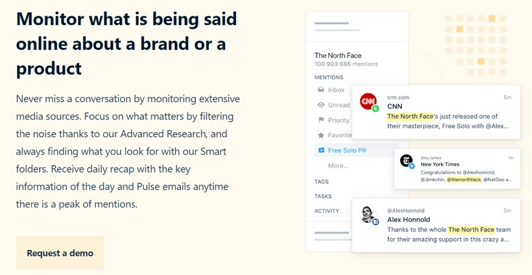Image resolution: width=532 pixels, height=275 pixels.
Task: Click the Unread eye icon
Action: 320,105
